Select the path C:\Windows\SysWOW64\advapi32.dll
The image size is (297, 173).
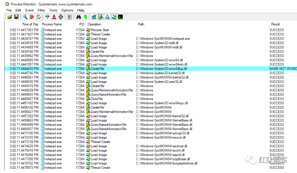(163, 133)
